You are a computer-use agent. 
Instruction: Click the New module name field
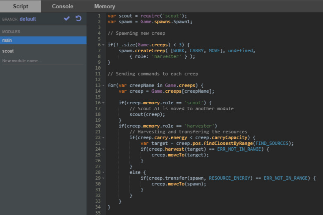[x=42, y=61]
